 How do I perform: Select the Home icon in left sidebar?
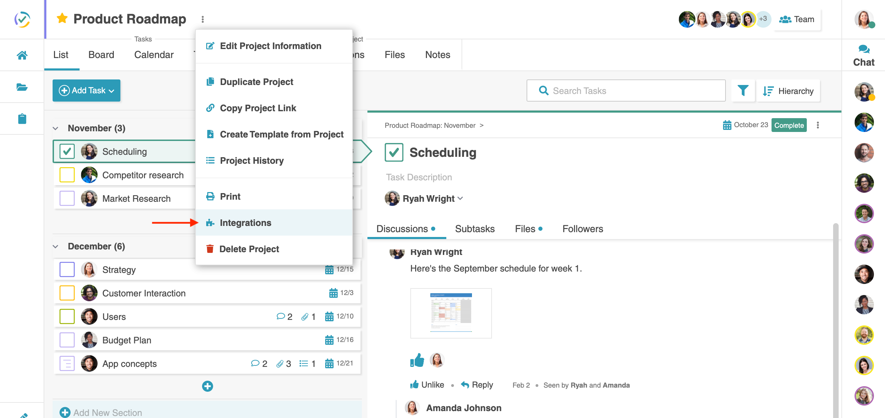point(22,55)
